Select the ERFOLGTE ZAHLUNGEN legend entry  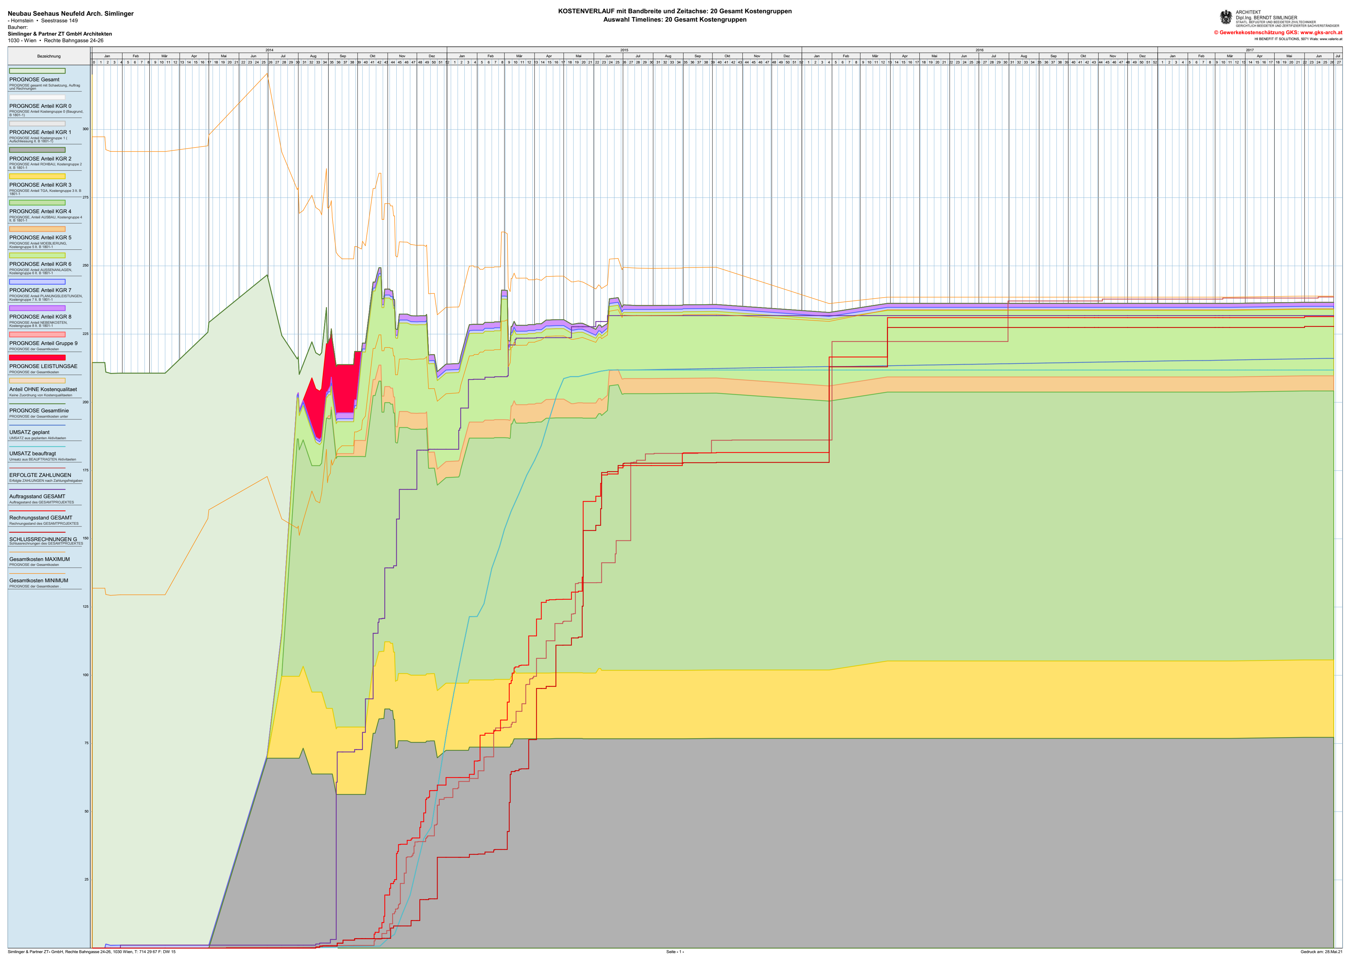coord(40,475)
